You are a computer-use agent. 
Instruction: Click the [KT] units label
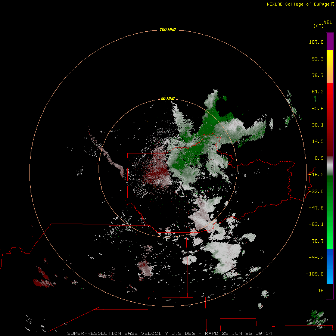318,26
